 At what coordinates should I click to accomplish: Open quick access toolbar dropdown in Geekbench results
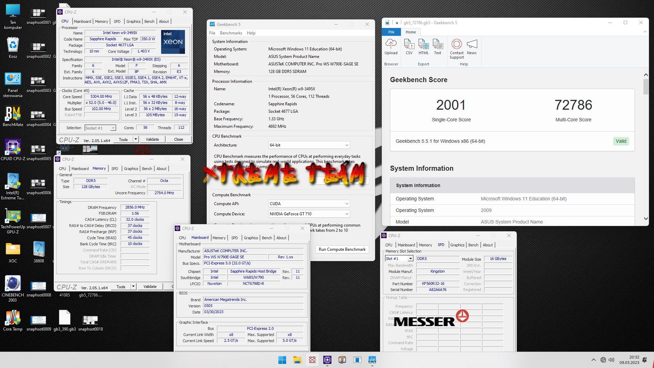point(397,23)
